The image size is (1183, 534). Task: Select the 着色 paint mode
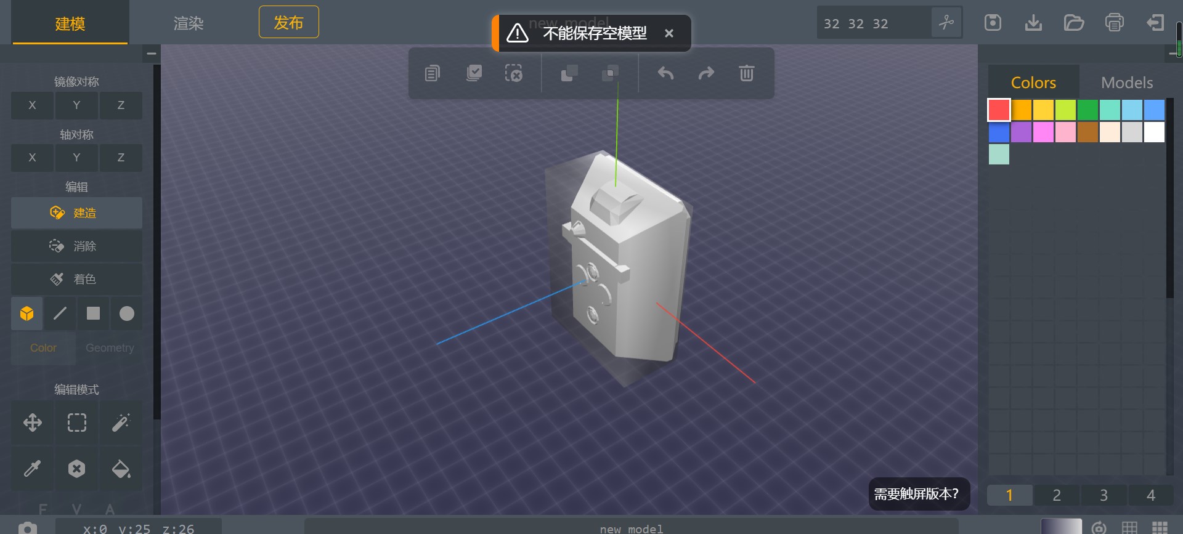(76, 280)
